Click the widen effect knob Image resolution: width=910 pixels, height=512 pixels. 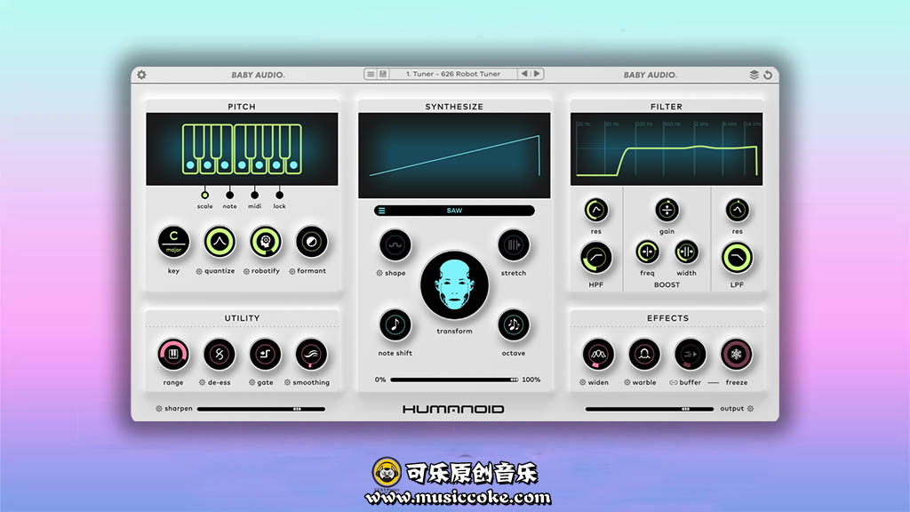pos(598,354)
